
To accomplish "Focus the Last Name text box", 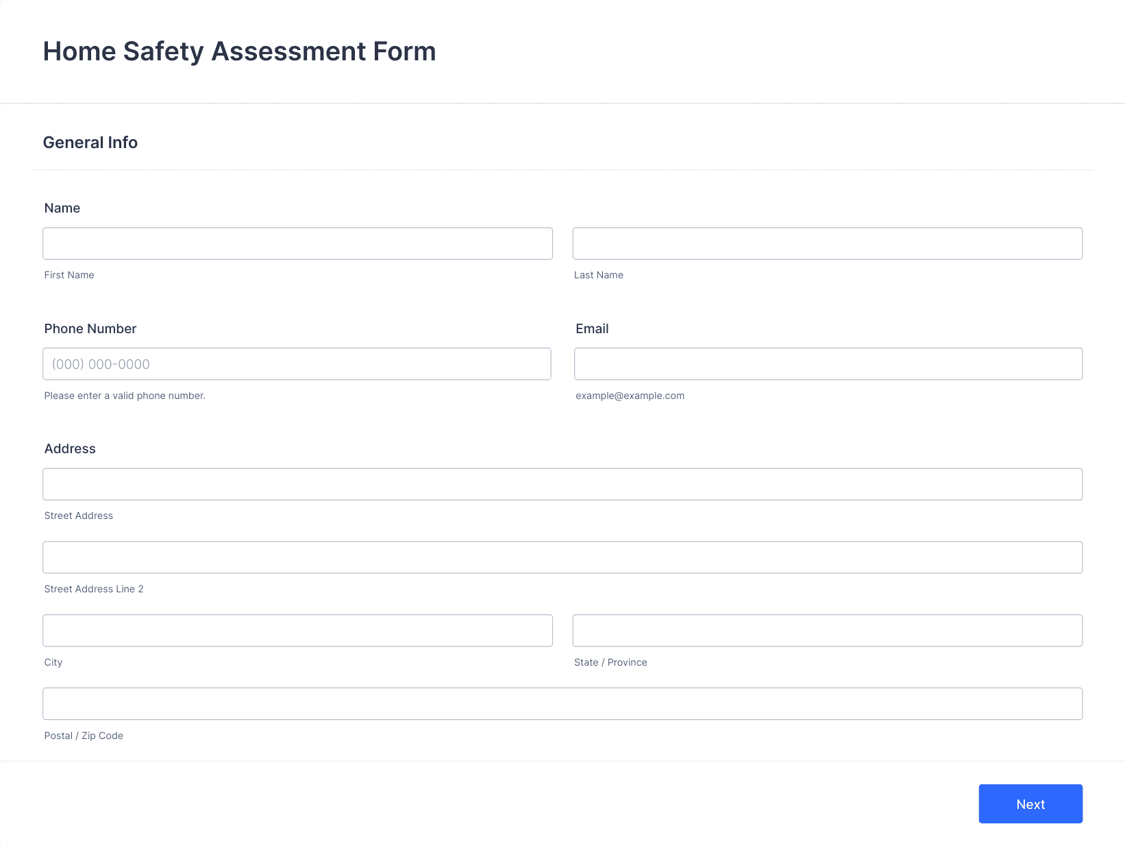I will pyautogui.click(x=828, y=243).
